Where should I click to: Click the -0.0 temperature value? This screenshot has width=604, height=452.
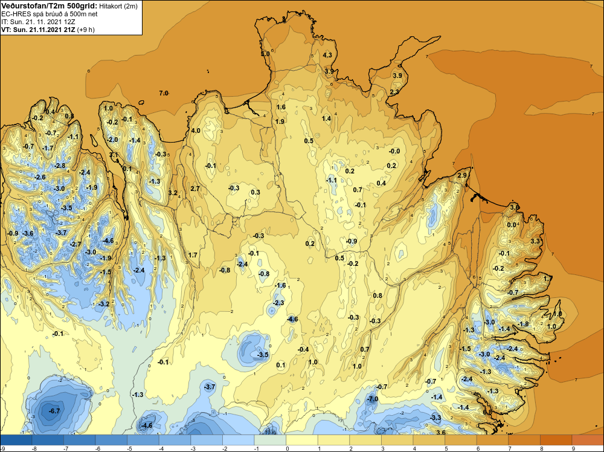[394, 152]
